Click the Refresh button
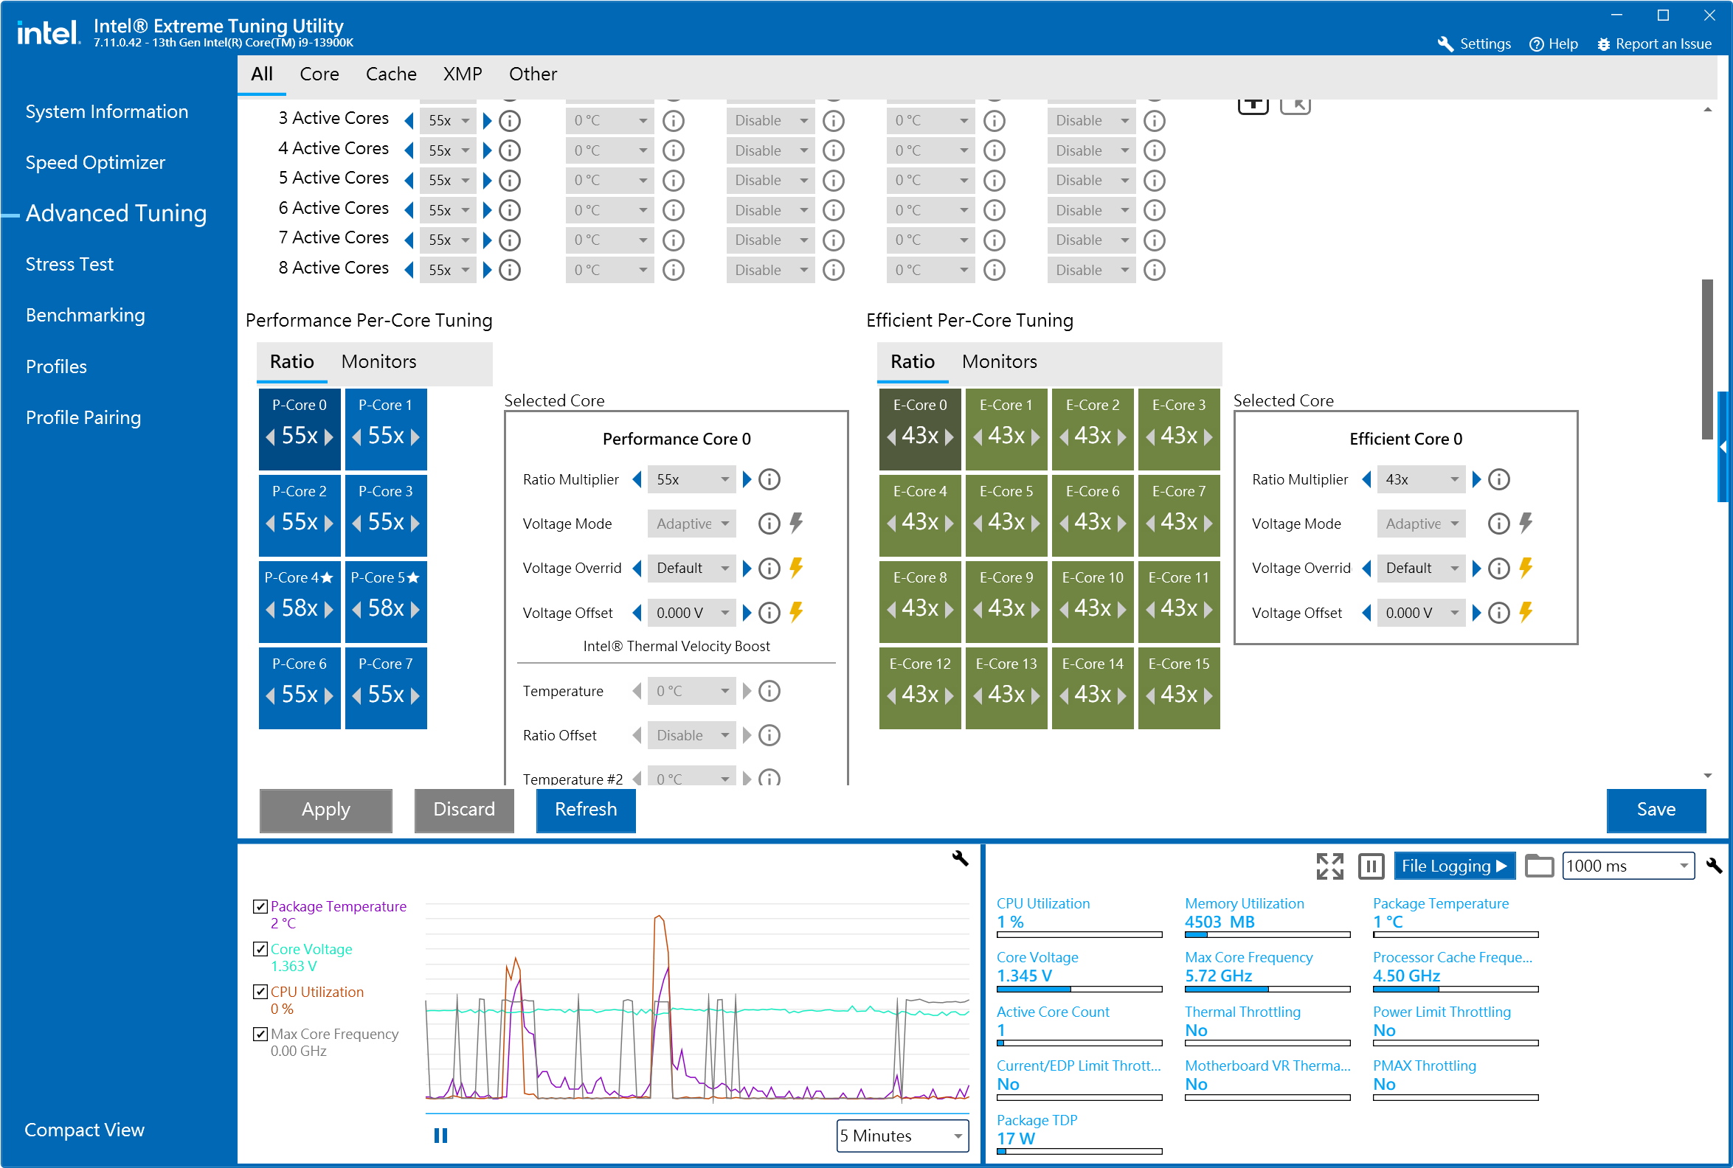 pos(586,810)
